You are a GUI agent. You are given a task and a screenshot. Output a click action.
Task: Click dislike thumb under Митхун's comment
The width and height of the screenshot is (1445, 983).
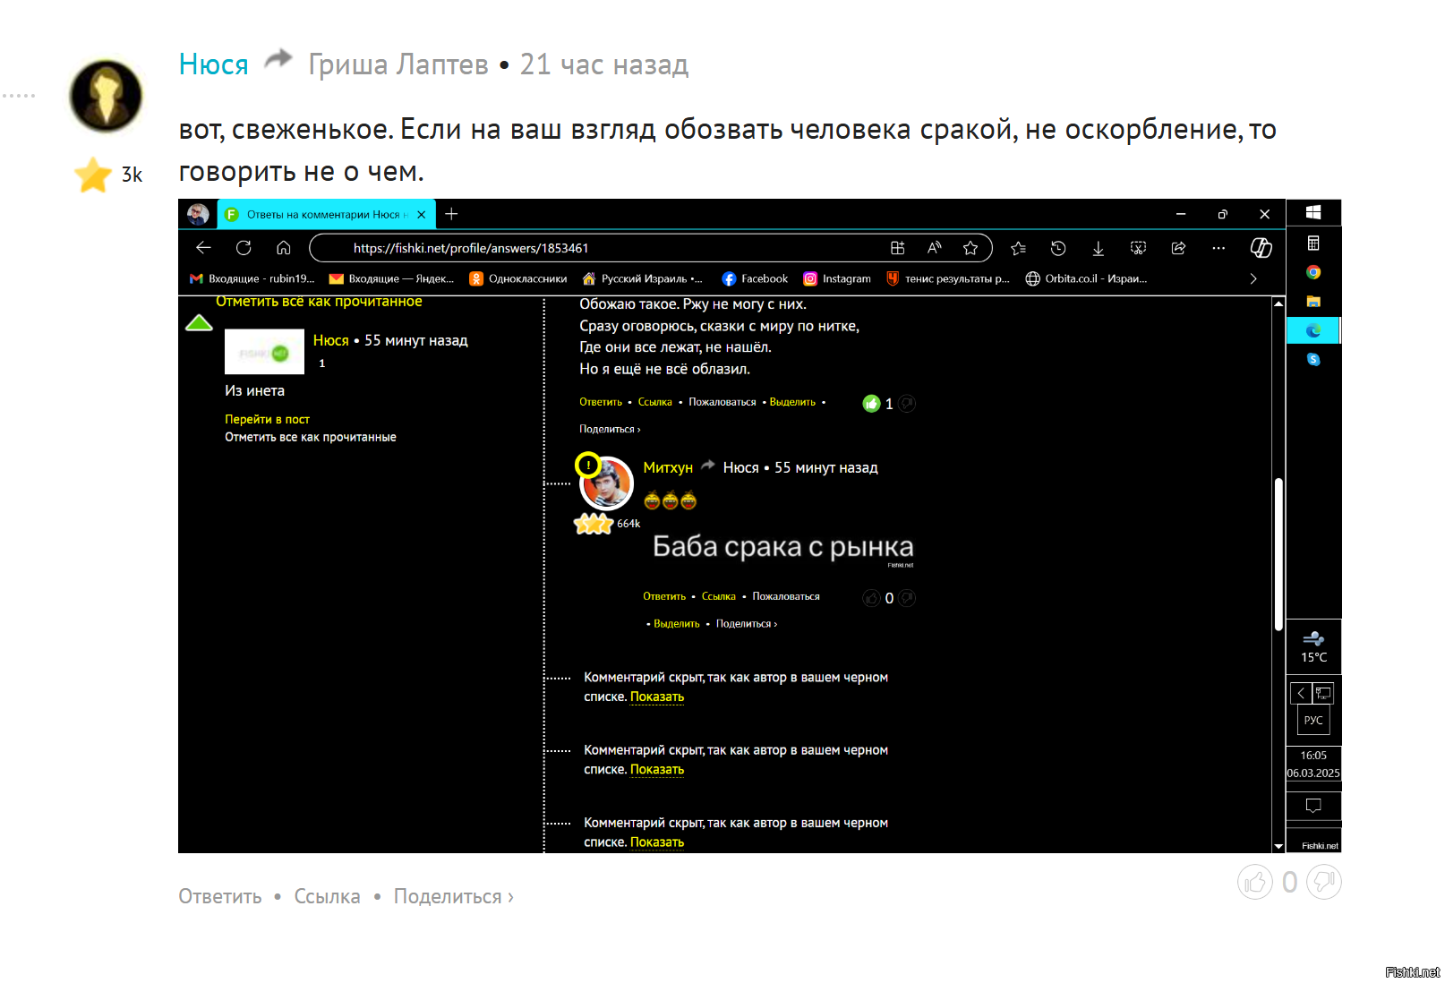(x=907, y=598)
